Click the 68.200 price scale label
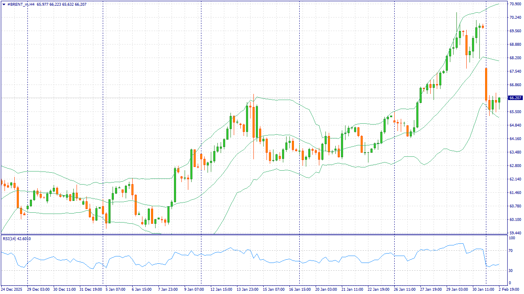 pyautogui.click(x=515, y=58)
